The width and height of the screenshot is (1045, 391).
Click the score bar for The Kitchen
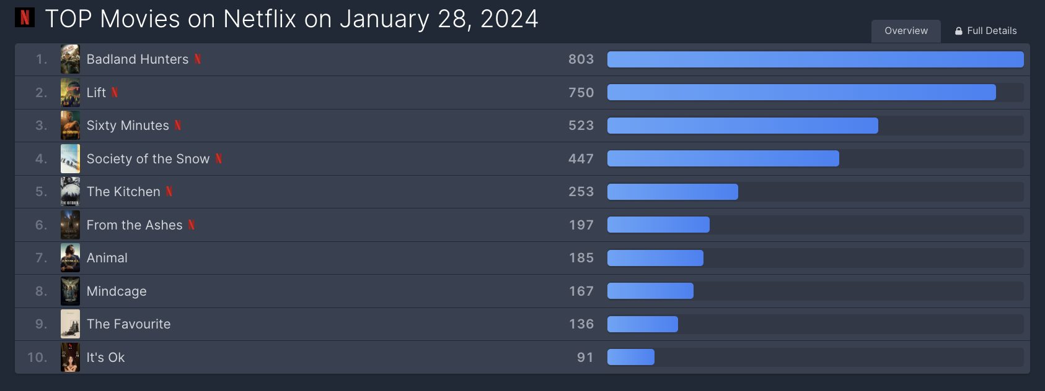pyautogui.click(x=672, y=192)
